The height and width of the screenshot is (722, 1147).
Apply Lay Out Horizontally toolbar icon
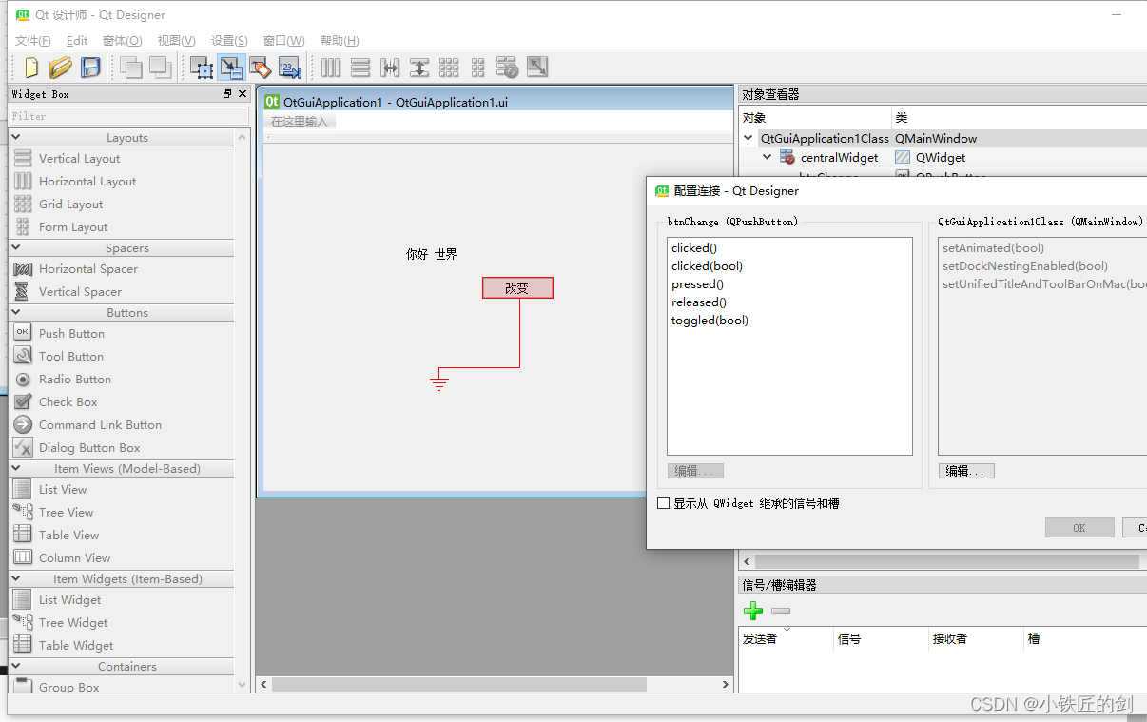[x=330, y=68]
